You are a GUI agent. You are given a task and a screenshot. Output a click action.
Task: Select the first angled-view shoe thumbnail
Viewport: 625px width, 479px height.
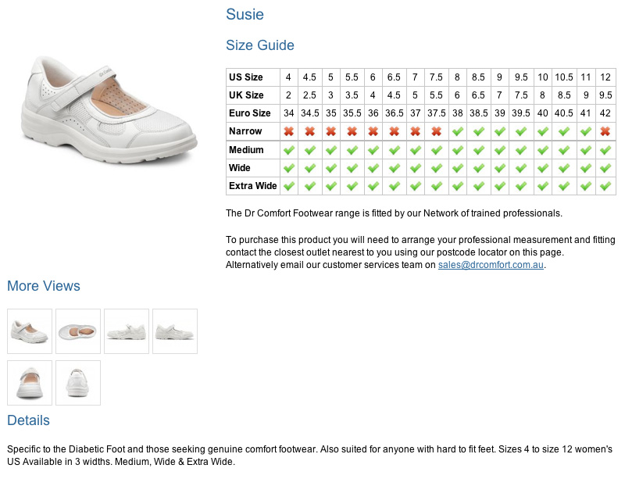point(30,331)
